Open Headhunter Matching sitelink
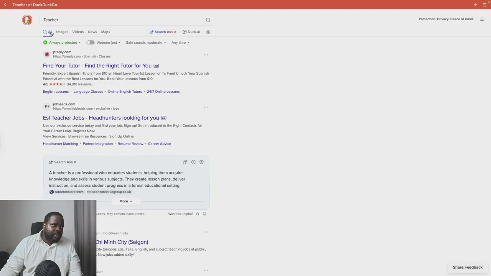491x276 pixels. coord(60,144)
